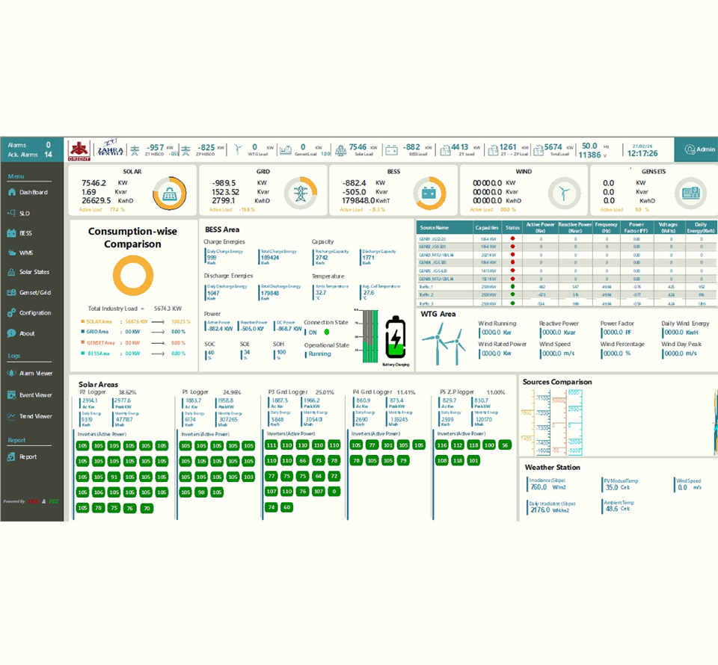The height and width of the screenshot is (665, 718).
Task: Click the Configuration gears icon in sidebar
Action: click(x=11, y=312)
